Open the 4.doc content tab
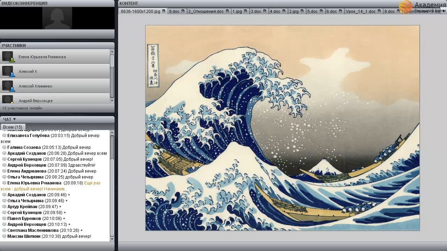The image size is (447, 251). pos(278,12)
